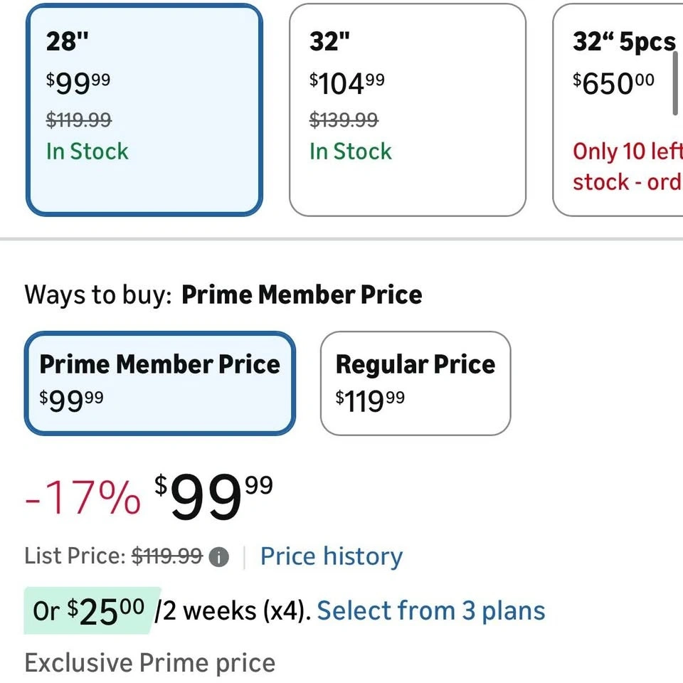Pick the 32" 5pcs size option
Screen dimensions: 683x683
(x=618, y=110)
